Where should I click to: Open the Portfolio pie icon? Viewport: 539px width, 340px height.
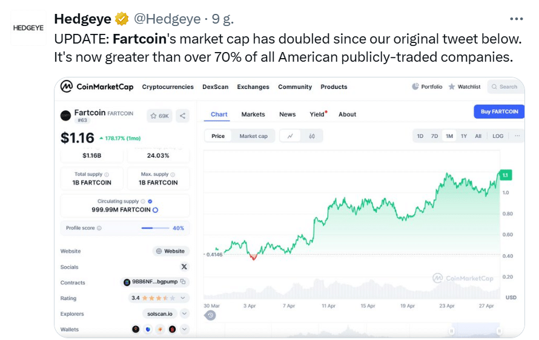pyautogui.click(x=415, y=87)
